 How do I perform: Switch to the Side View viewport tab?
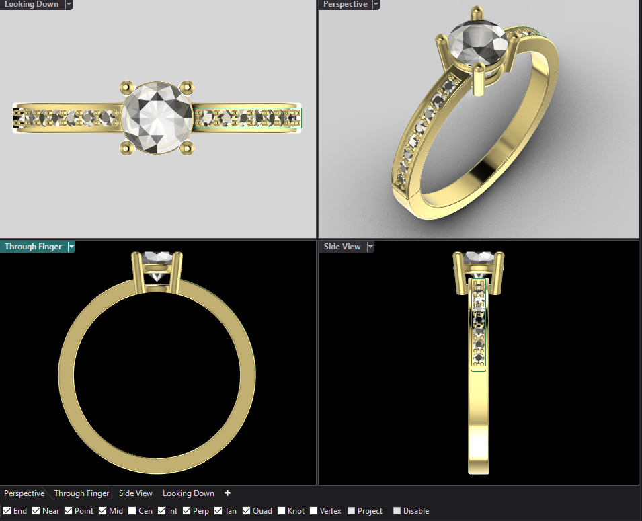136,493
